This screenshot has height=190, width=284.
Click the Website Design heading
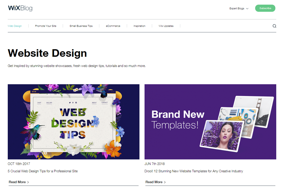click(47, 53)
